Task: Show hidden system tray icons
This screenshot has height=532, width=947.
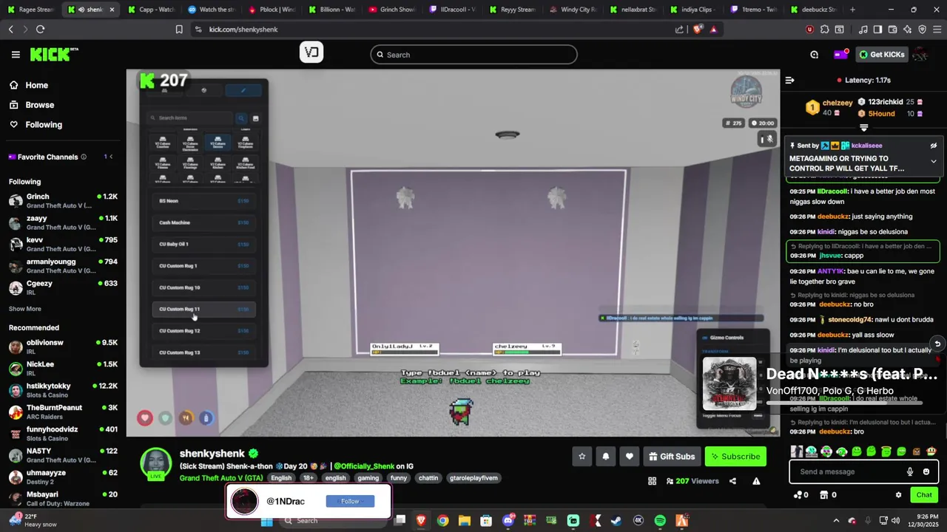Action: point(836,521)
